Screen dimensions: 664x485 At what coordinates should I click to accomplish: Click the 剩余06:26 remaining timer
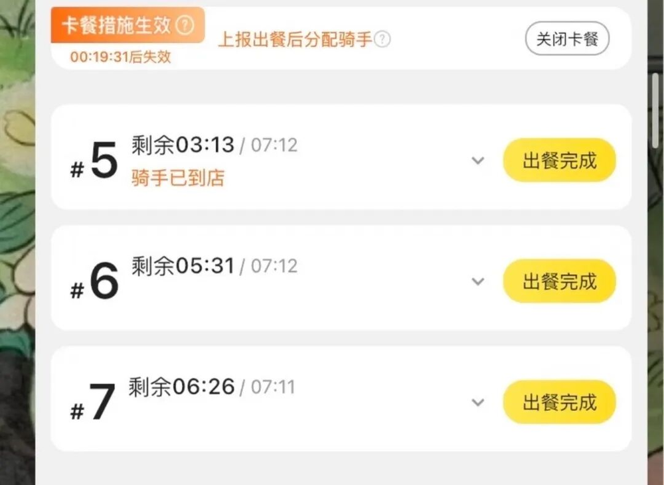(x=181, y=387)
